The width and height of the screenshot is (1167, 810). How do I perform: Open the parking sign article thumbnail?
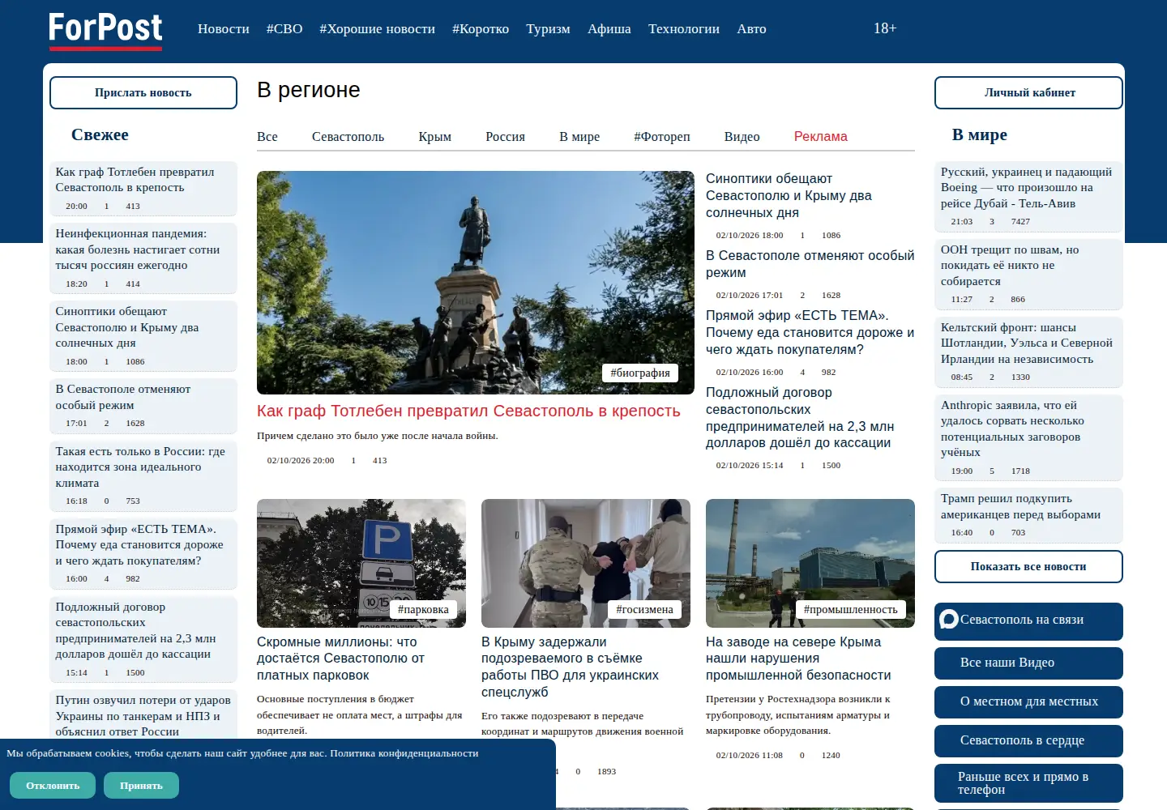pyautogui.click(x=361, y=563)
